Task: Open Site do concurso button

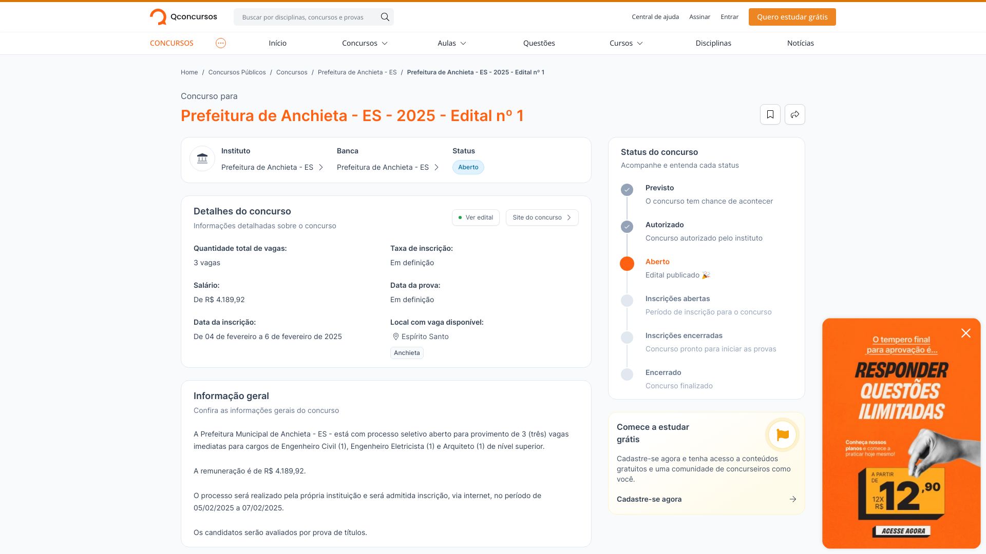Action: [542, 217]
